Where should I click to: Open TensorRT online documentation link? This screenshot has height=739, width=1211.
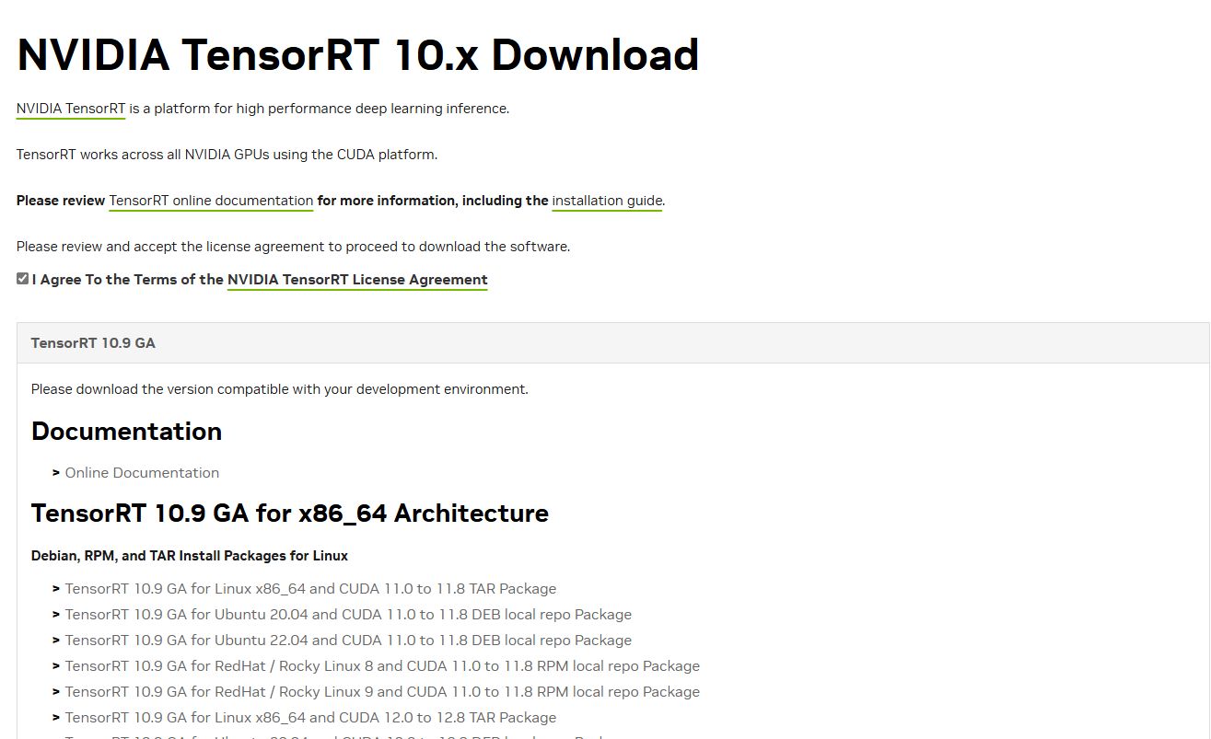pyautogui.click(x=211, y=201)
